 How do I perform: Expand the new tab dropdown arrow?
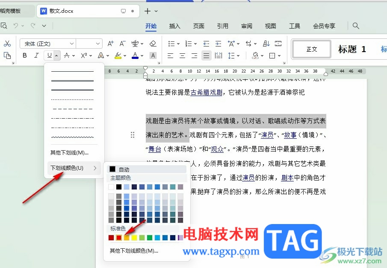[156, 11]
